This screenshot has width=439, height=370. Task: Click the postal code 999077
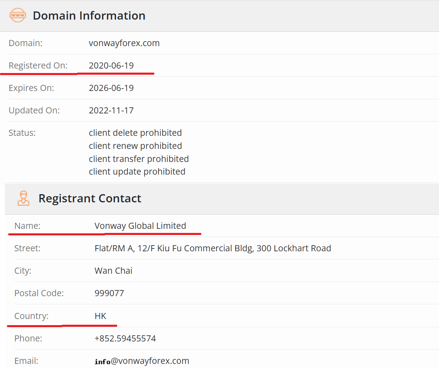click(109, 293)
